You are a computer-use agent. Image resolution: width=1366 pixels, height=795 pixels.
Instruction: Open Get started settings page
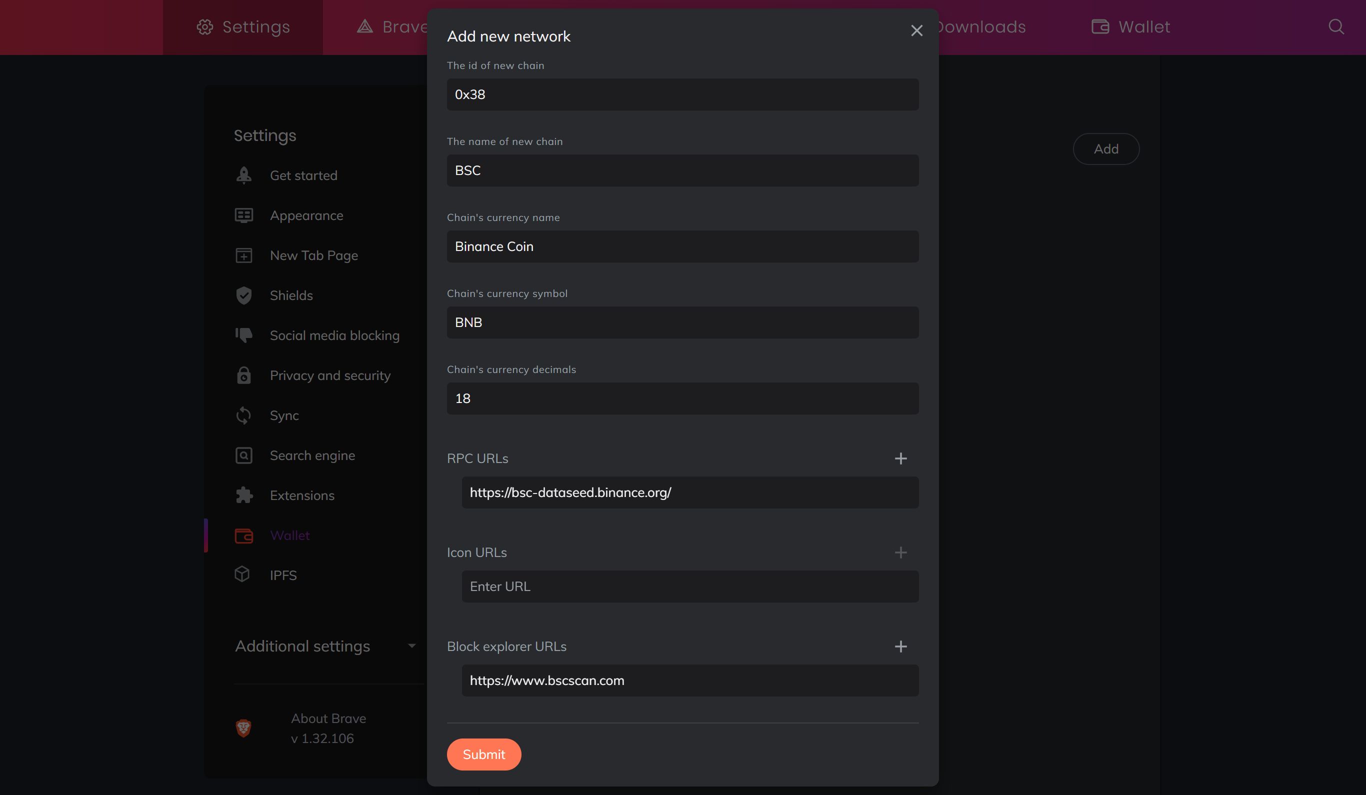303,175
